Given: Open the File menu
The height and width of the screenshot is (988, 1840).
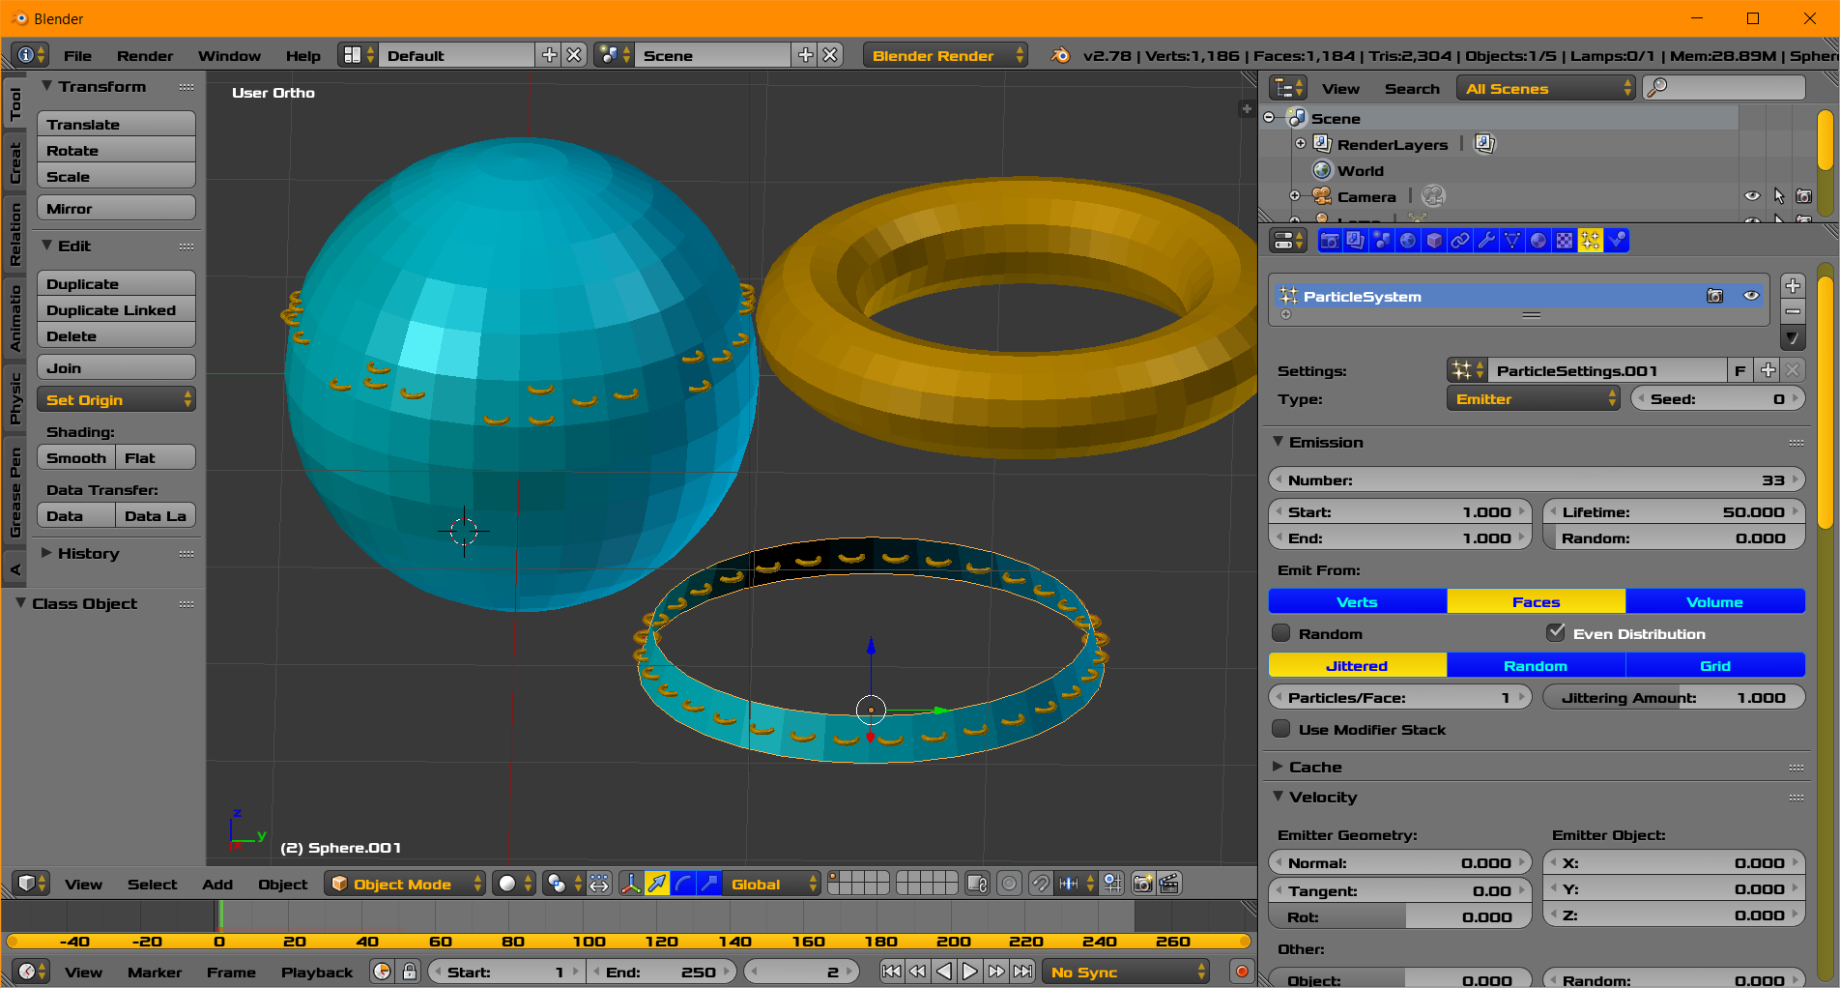Looking at the screenshot, I should pyautogui.click(x=77, y=55).
